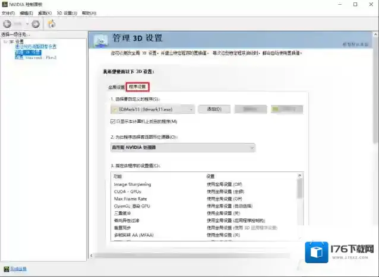Click the 恢复默认设置 link in header
379x277 pixels.
pyautogui.click(x=356, y=44)
